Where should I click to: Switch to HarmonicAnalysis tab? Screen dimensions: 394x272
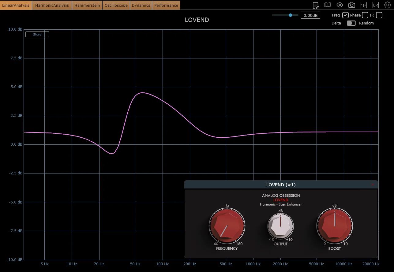point(52,5)
